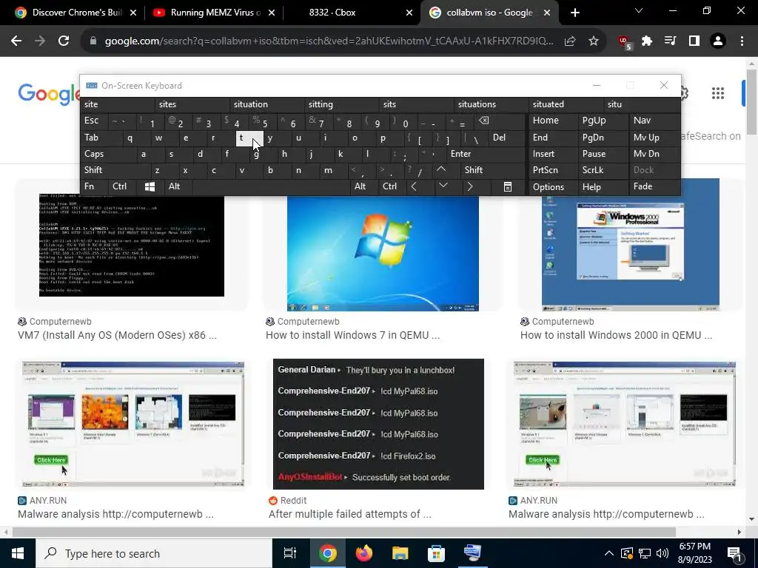Toggle left Alt key on On-Screen Keyboard
The width and height of the screenshot is (758, 568).
(x=178, y=186)
